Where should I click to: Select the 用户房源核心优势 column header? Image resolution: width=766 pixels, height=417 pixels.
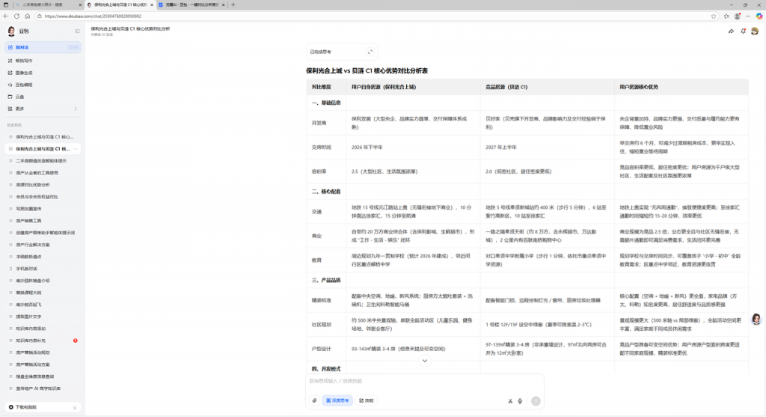(639, 87)
